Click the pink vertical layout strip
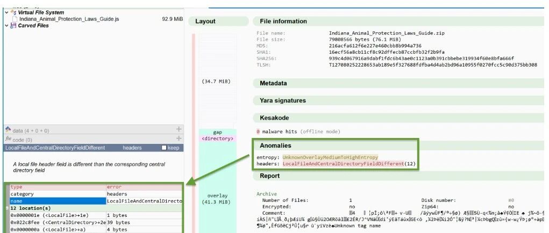The width and height of the screenshot is (549, 233). pyautogui.click(x=193, y=133)
